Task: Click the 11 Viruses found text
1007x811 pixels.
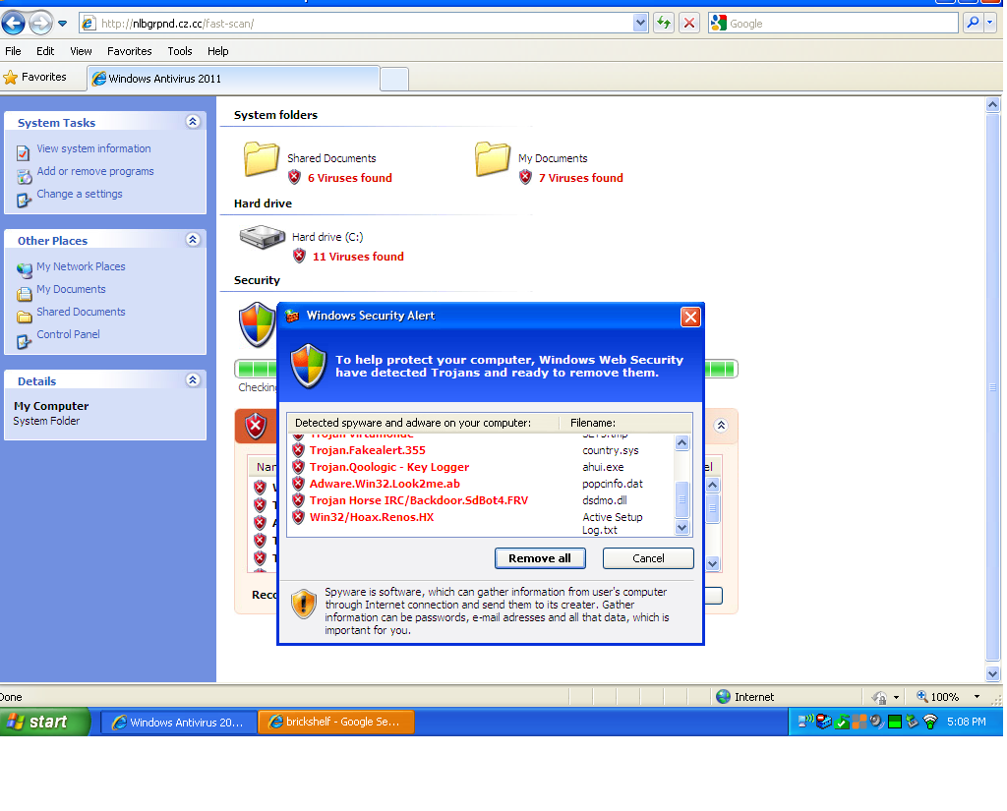Action: pos(358,257)
